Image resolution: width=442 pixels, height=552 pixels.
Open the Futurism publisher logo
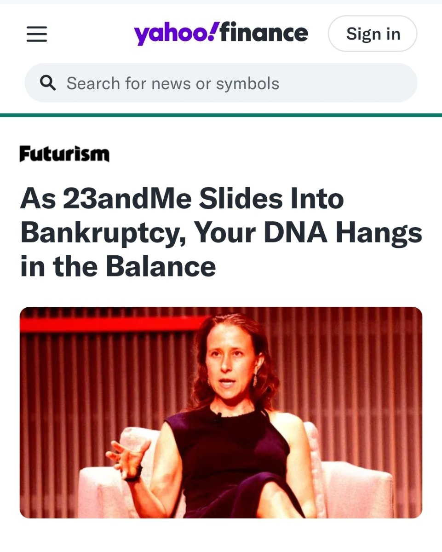tap(64, 154)
